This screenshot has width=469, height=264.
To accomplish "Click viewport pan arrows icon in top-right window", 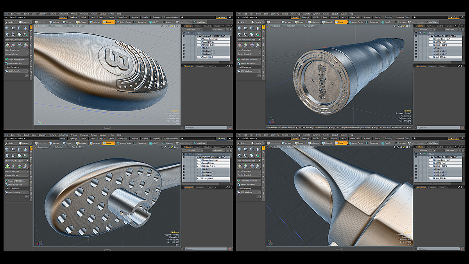I will click(395, 26).
